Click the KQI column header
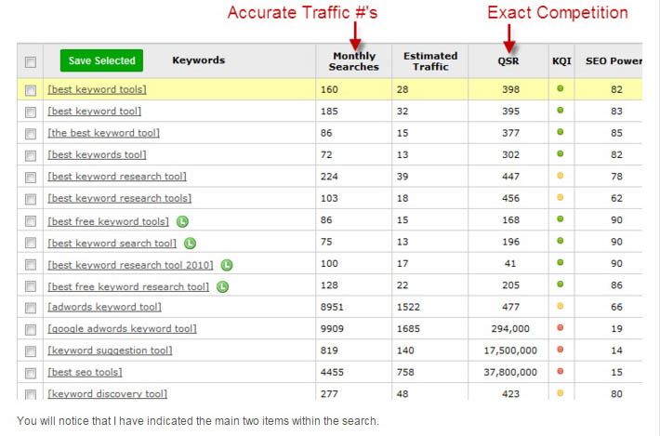The width and height of the screenshot is (660, 436). click(561, 61)
